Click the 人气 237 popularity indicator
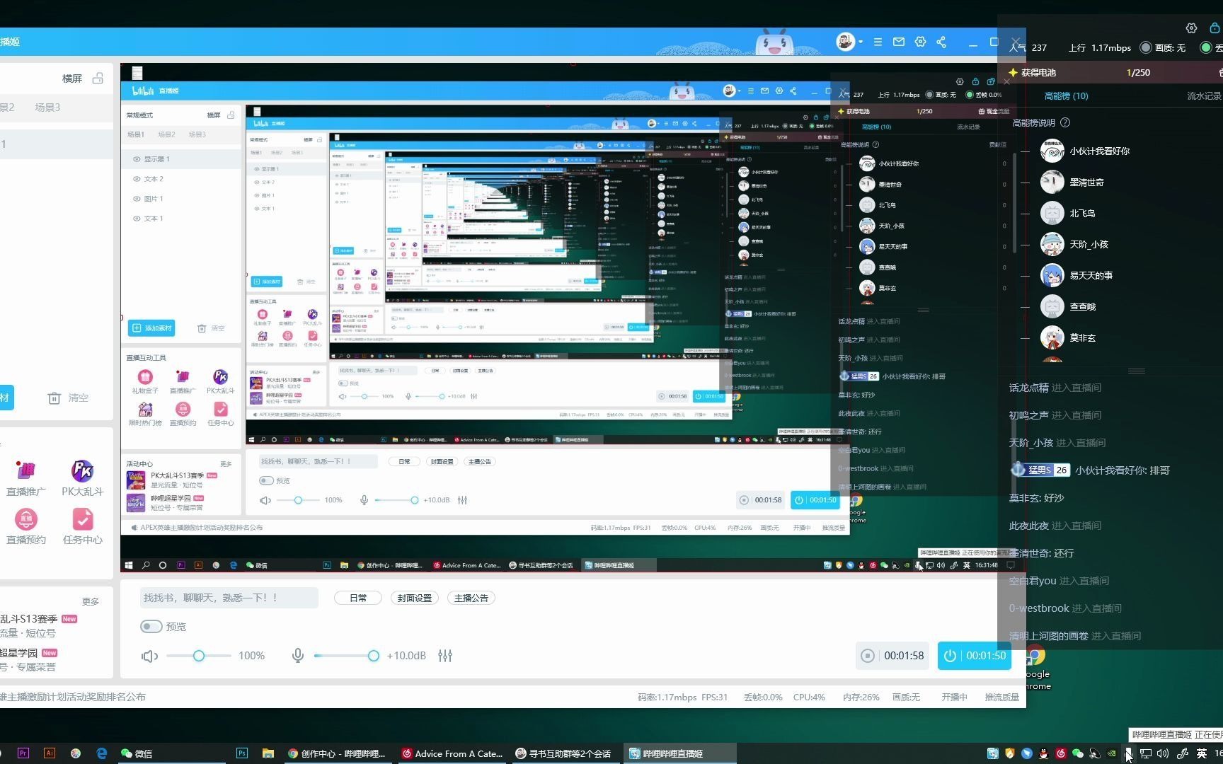The width and height of the screenshot is (1223, 764). 1028,48
